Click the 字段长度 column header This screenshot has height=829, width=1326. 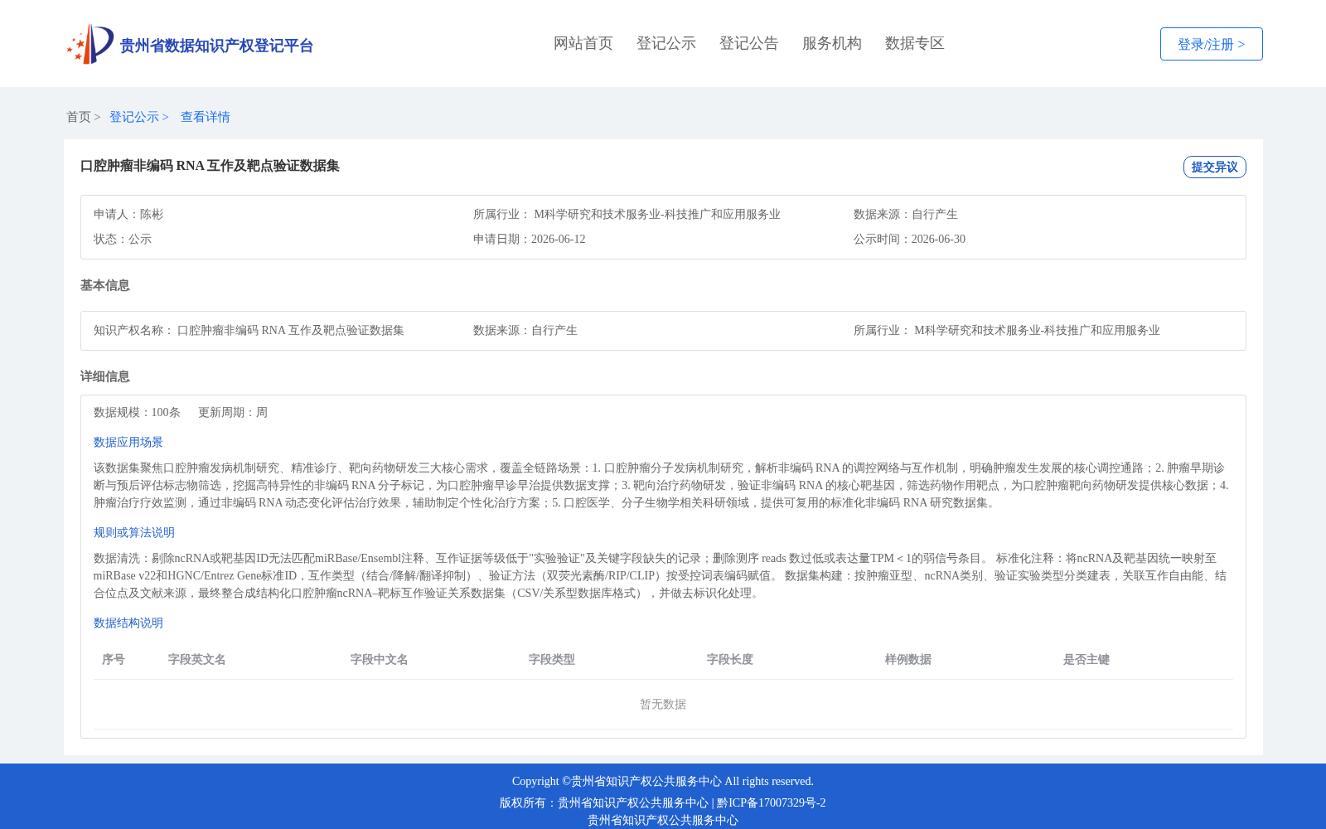(730, 659)
